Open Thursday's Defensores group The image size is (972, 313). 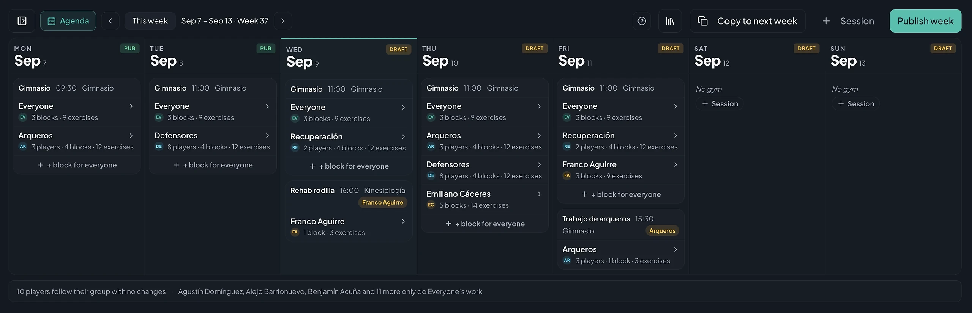pos(484,170)
